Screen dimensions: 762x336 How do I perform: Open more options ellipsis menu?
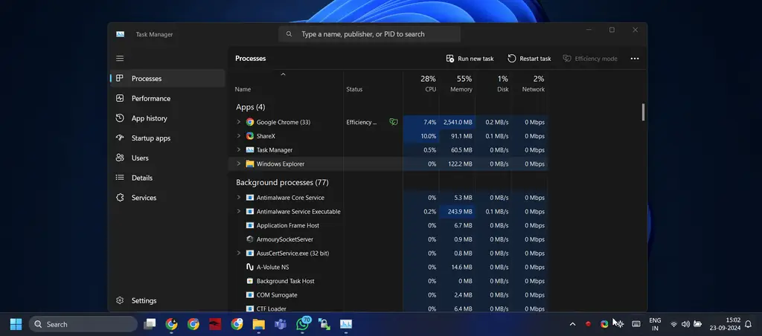click(635, 59)
